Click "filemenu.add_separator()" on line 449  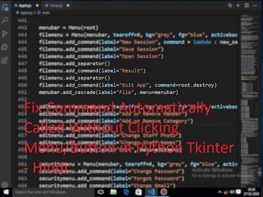coord(75,78)
